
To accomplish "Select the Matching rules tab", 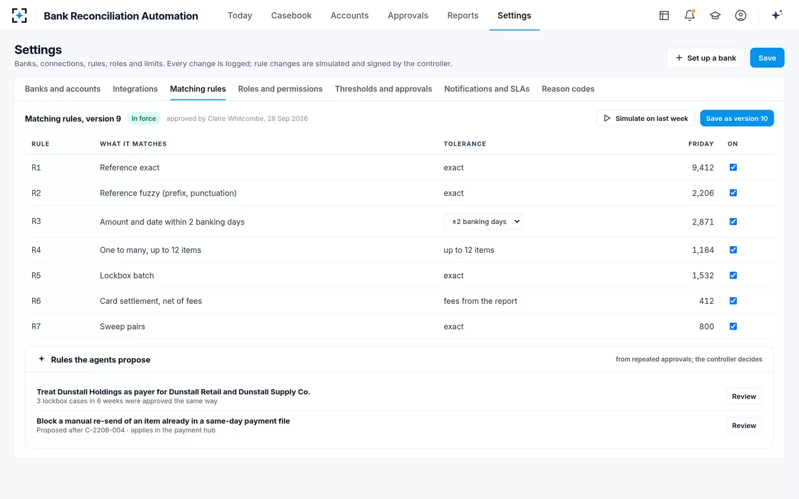I will [198, 89].
